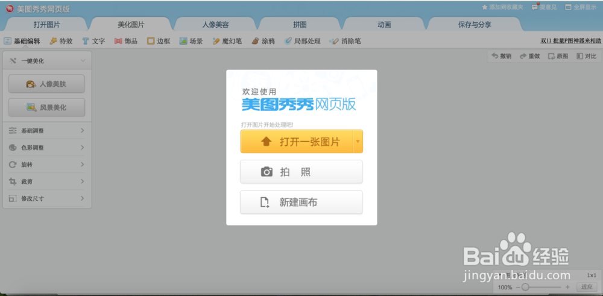603x296 pixels.
Task: Click the zoom in plus button
Action: click(x=567, y=287)
